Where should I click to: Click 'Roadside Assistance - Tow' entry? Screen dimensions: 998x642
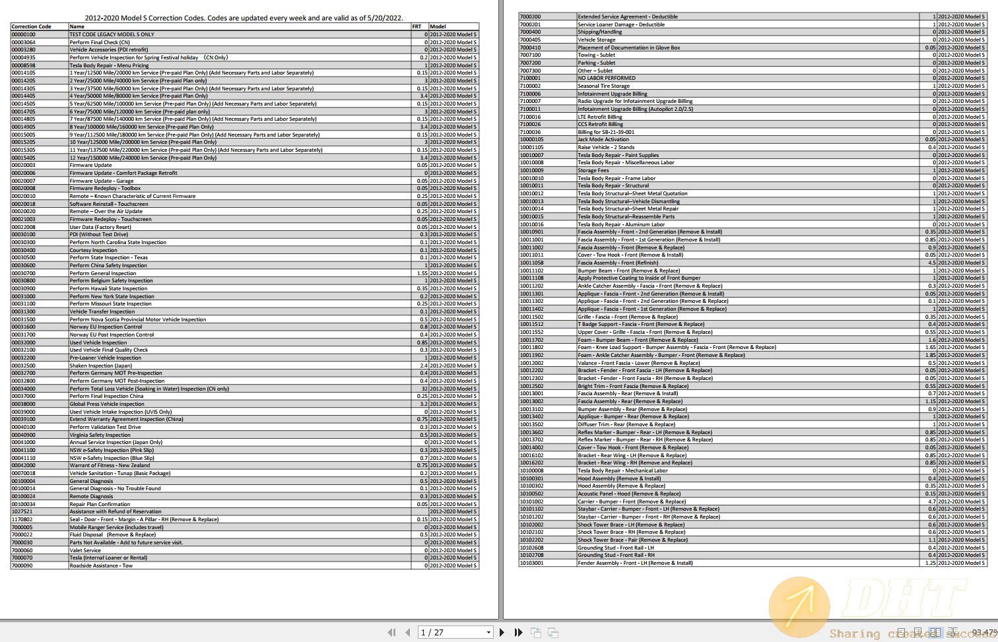[101, 565]
